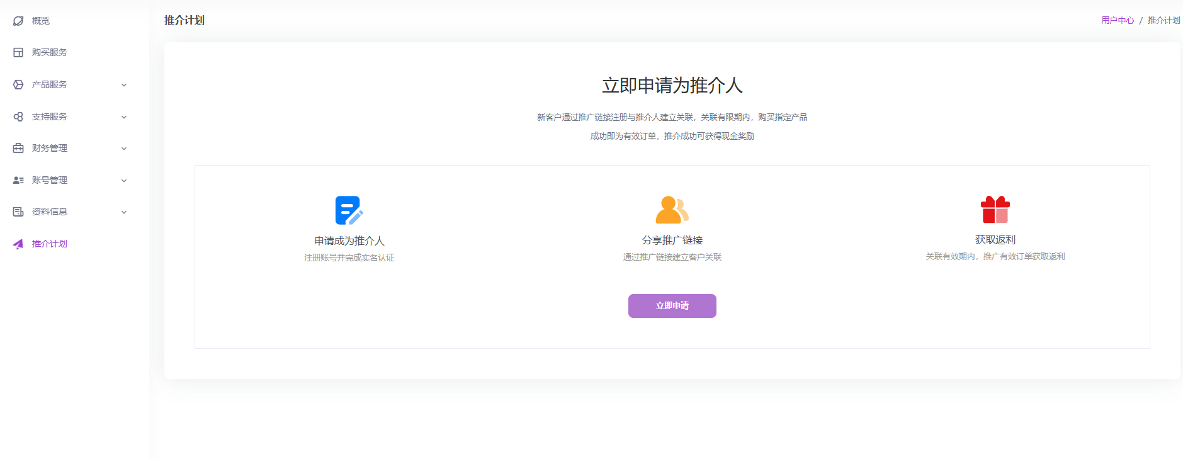Click the 财务管理 briefcase icon
1183x459 pixels.
[18, 148]
